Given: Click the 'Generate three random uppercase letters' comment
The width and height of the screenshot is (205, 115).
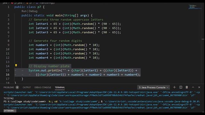Looking at the screenshot, I should coord(66,20).
